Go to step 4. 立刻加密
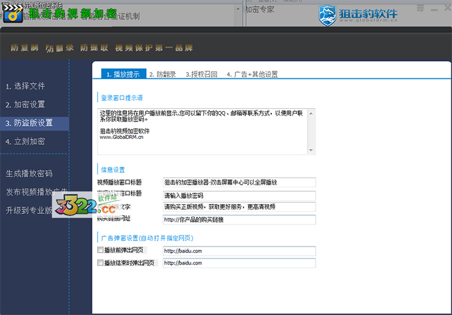Screen dimensions: 452x315 [x=25, y=142]
